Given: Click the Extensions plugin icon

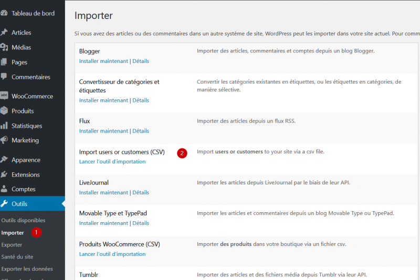Looking at the screenshot, I should pyautogui.click(x=4, y=174).
